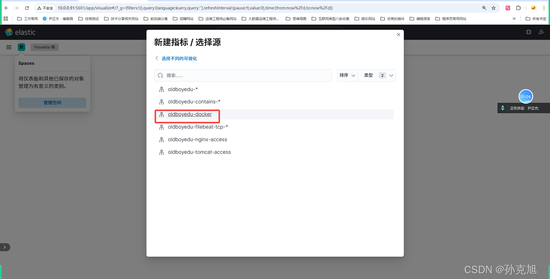Bookmark this page with star icon

point(494,8)
